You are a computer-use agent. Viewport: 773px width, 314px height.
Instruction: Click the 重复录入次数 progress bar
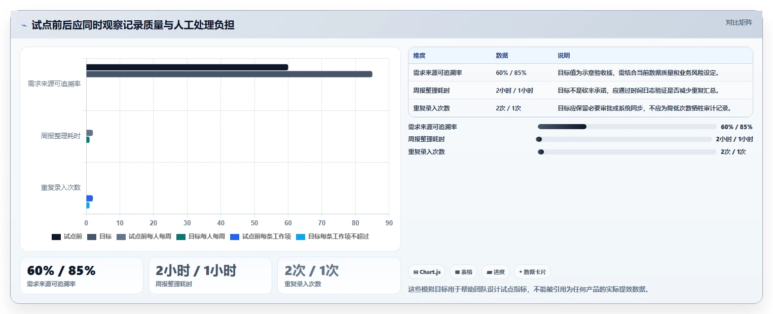pyautogui.click(x=627, y=152)
